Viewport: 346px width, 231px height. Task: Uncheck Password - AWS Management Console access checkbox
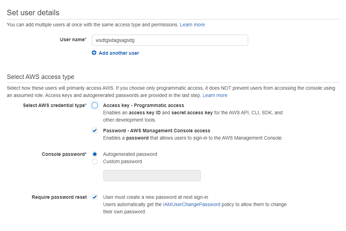coord(95,131)
